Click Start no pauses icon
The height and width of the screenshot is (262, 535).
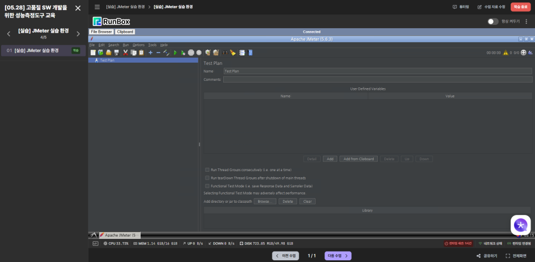183,53
